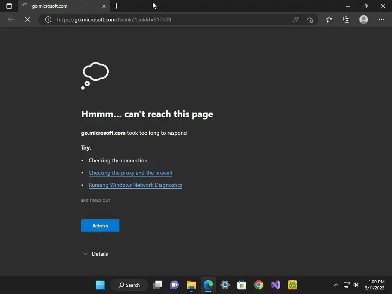Open File Explorer from the taskbar
This screenshot has height=294, width=392.
[191, 285]
